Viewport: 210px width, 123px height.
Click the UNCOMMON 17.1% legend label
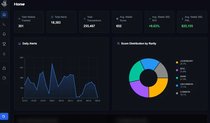pyautogui.click(x=187, y=86)
